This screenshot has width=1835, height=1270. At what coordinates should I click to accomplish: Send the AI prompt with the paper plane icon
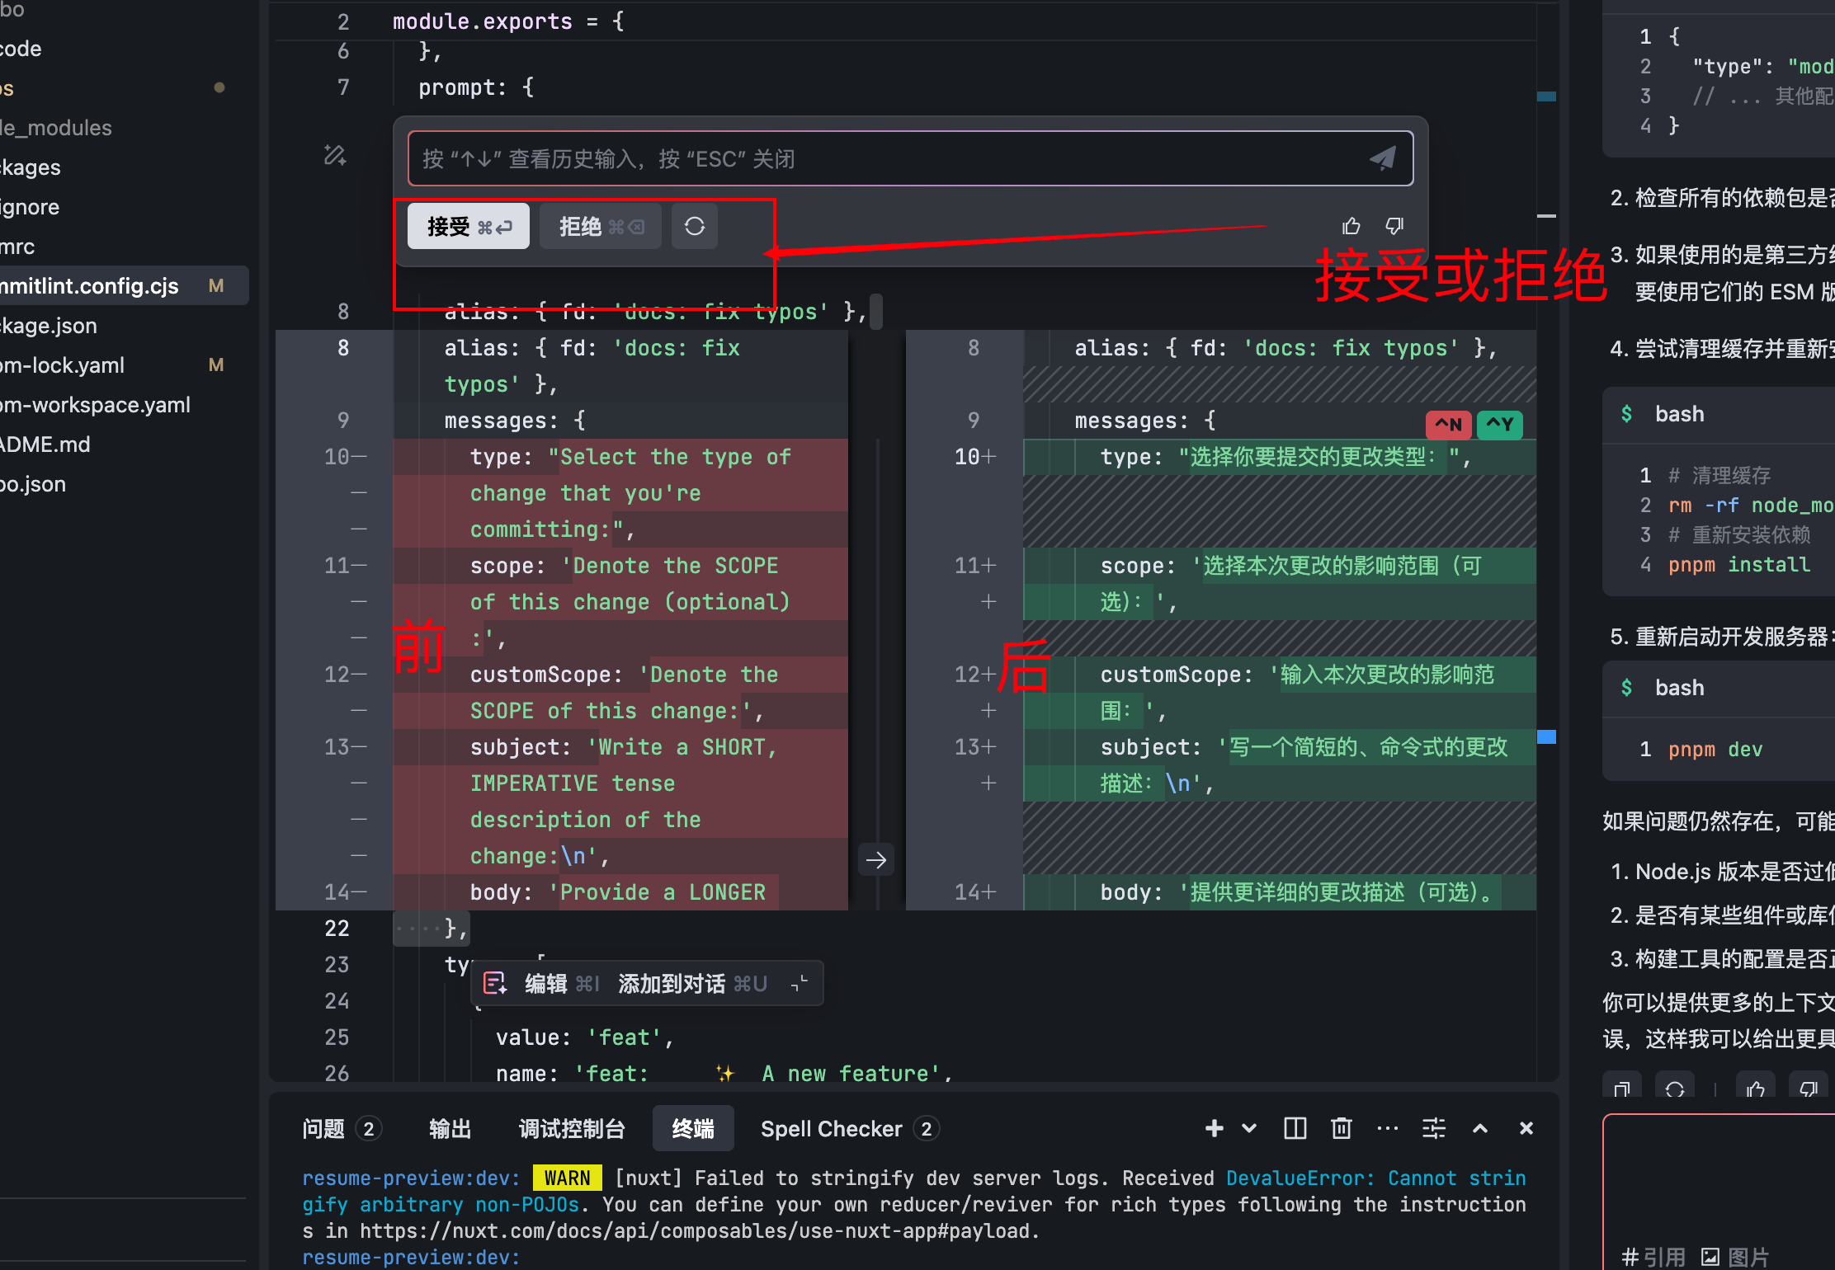[1383, 158]
